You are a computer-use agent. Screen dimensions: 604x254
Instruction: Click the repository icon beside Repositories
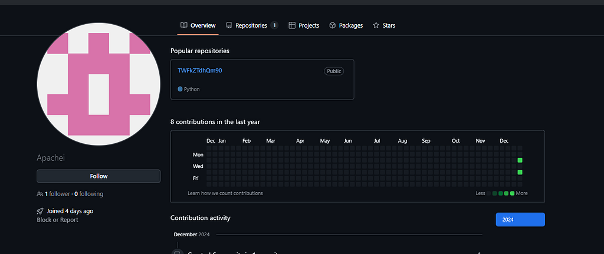pos(229,25)
